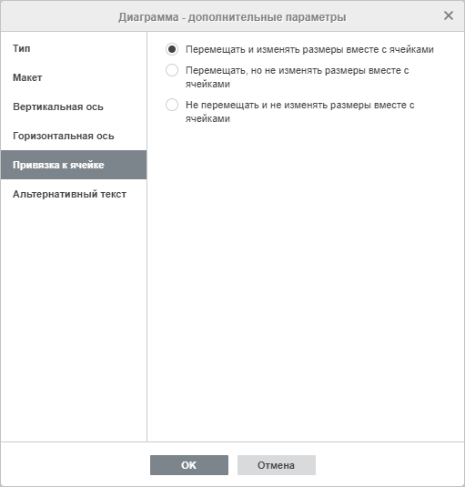The image size is (465, 487).
Task: Click blank sidebar space below Альтернативный текст
Action: (74, 323)
